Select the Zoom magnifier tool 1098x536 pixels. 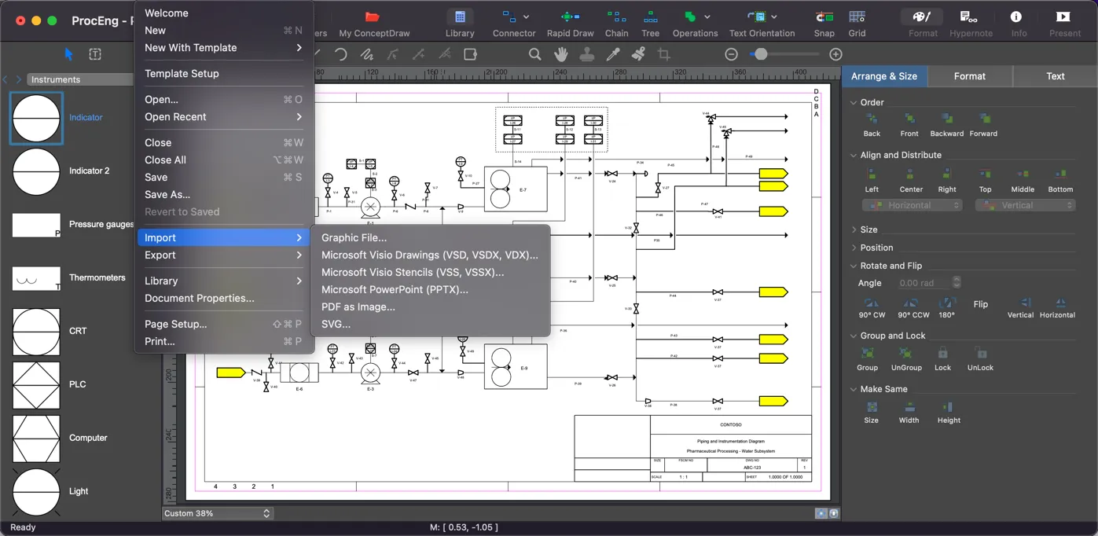click(534, 53)
